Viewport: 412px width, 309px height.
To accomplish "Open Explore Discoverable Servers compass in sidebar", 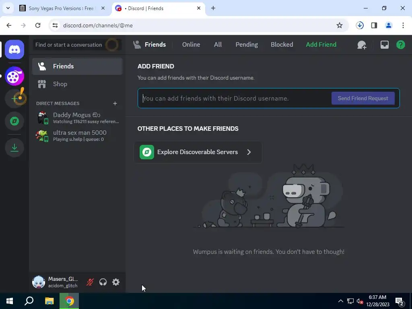I will [x=14, y=121].
